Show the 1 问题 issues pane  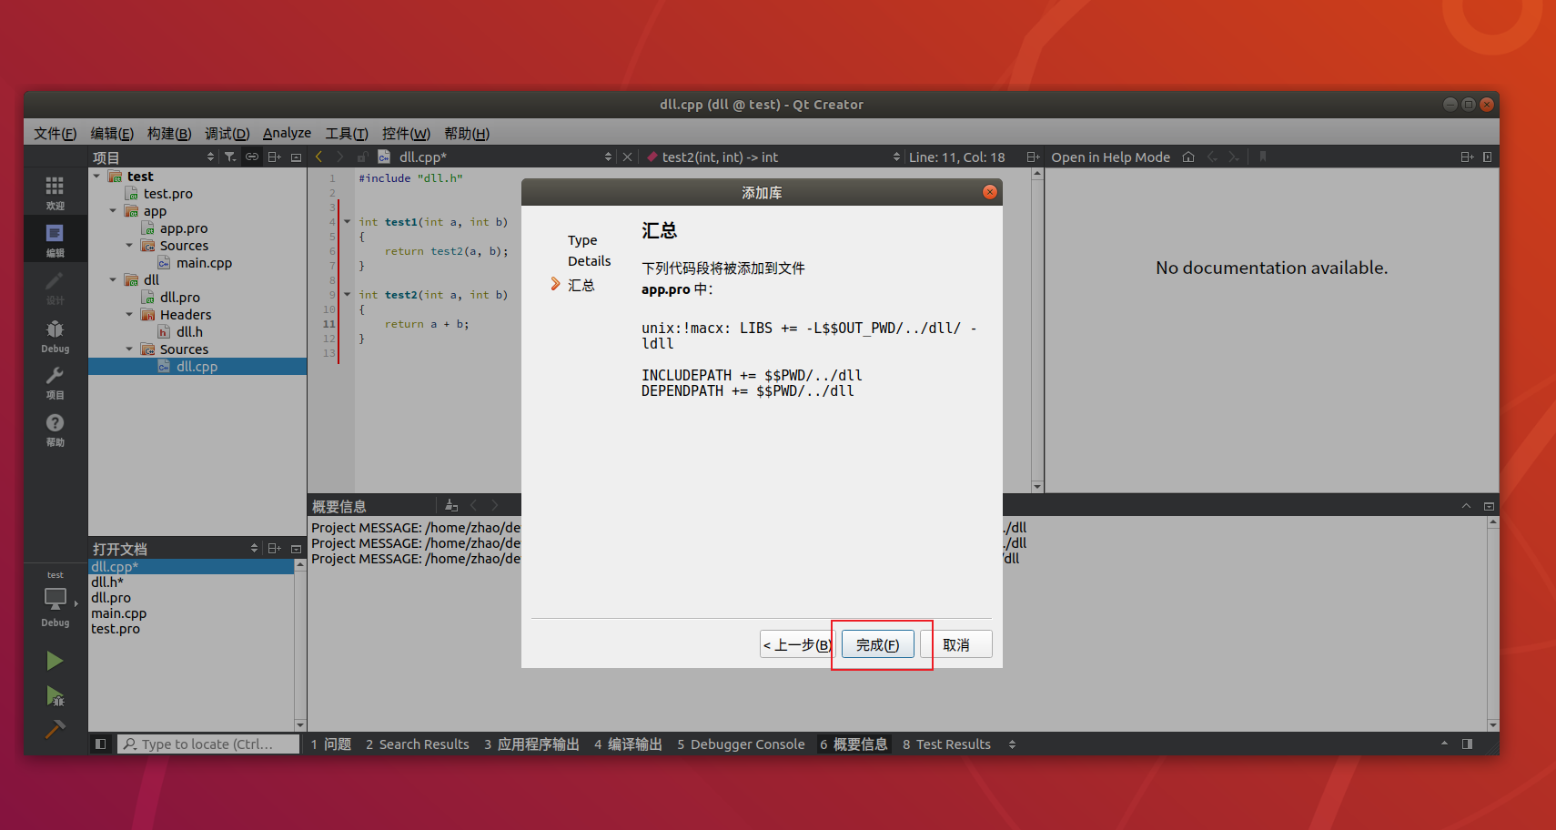pos(331,744)
